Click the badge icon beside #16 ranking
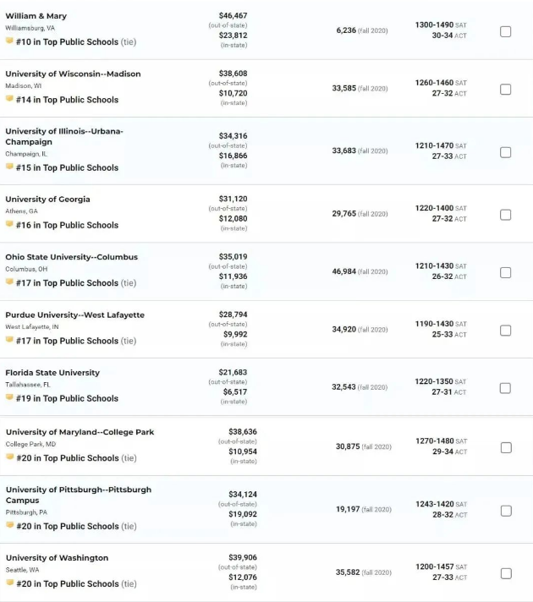Viewport: 533px width, 602px height. pos(9,224)
